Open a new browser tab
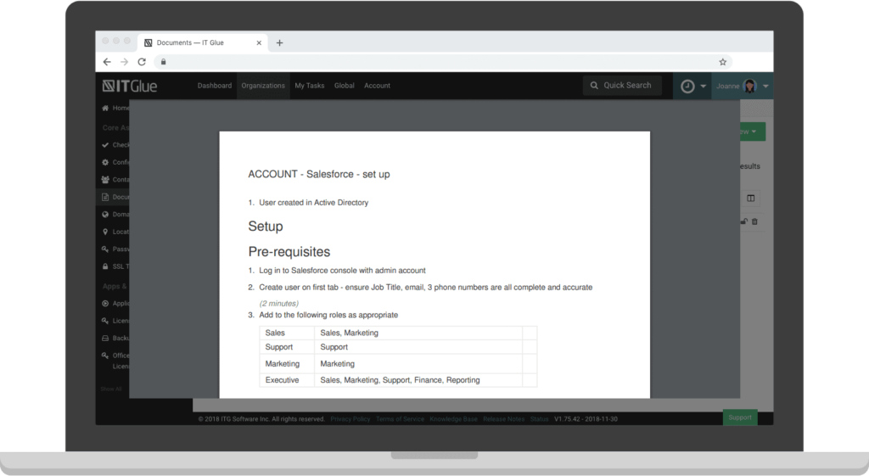The width and height of the screenshot is (869, 476). point(280,42)
